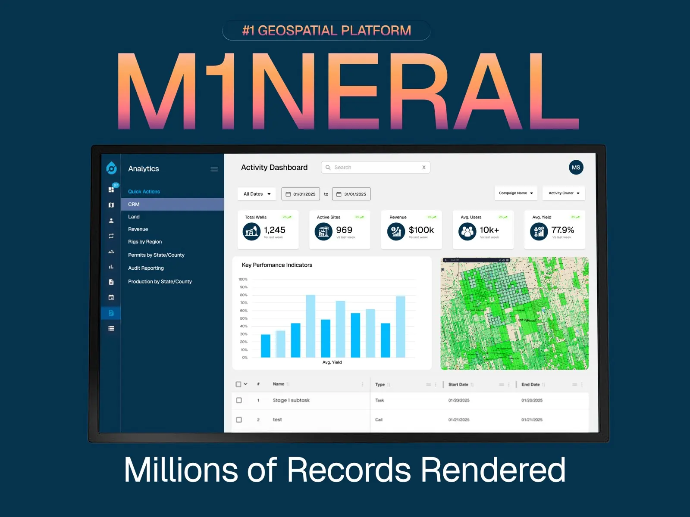Click the magnifier icon in the search bar

[328, 168]
